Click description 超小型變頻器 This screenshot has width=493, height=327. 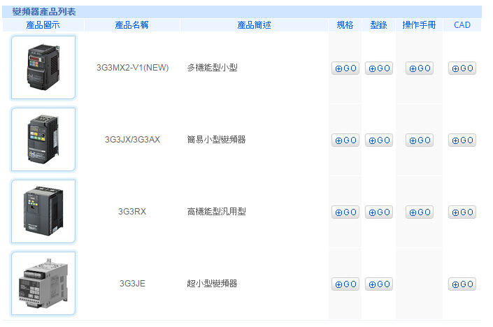click(212, 284)
